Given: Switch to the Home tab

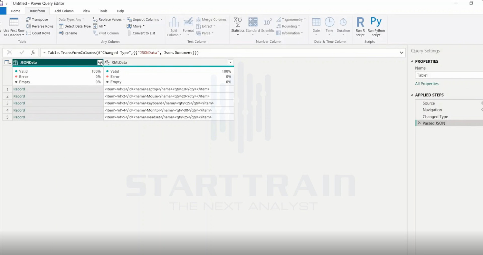Looking at the screenshot, I should [15, 11].
